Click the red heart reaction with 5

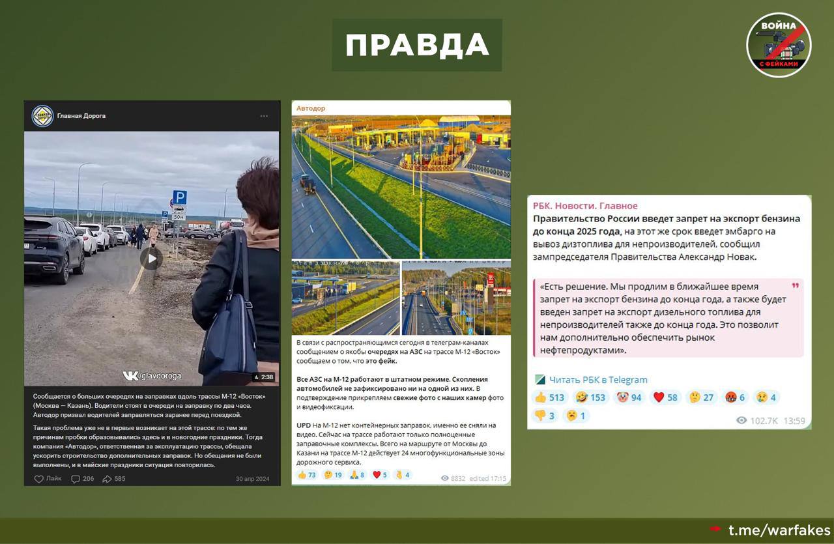coord(380,475)
